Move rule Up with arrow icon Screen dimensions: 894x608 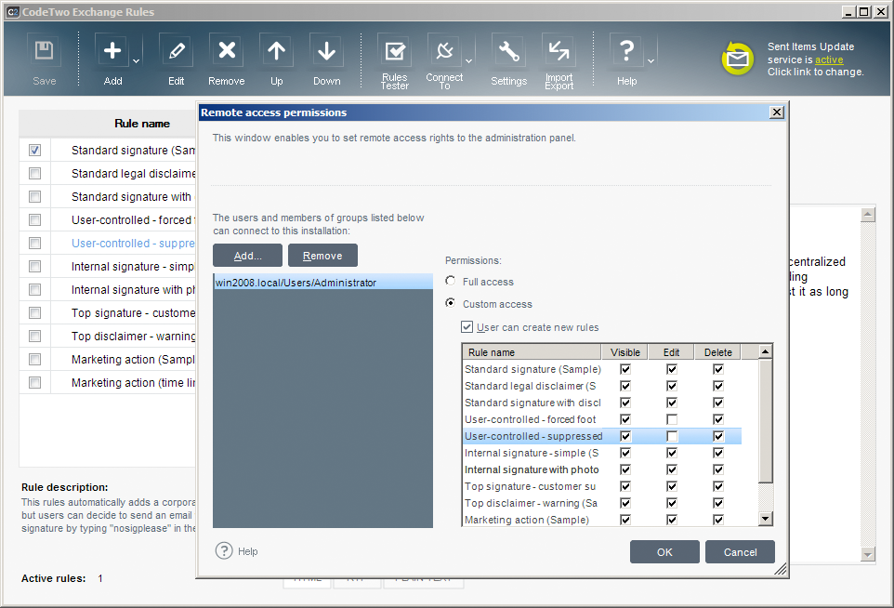(277, 51)
